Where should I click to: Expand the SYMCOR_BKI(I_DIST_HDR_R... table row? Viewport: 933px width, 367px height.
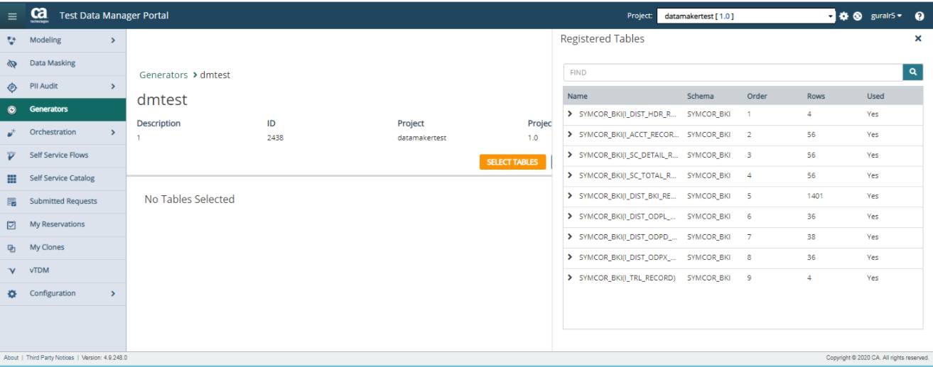pos(570,114)
